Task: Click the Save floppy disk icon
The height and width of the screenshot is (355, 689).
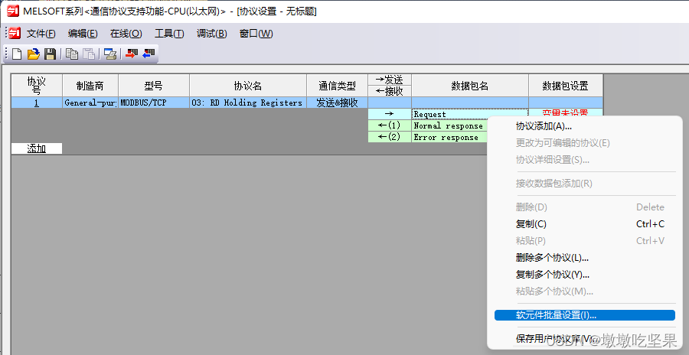Action: 50,54
